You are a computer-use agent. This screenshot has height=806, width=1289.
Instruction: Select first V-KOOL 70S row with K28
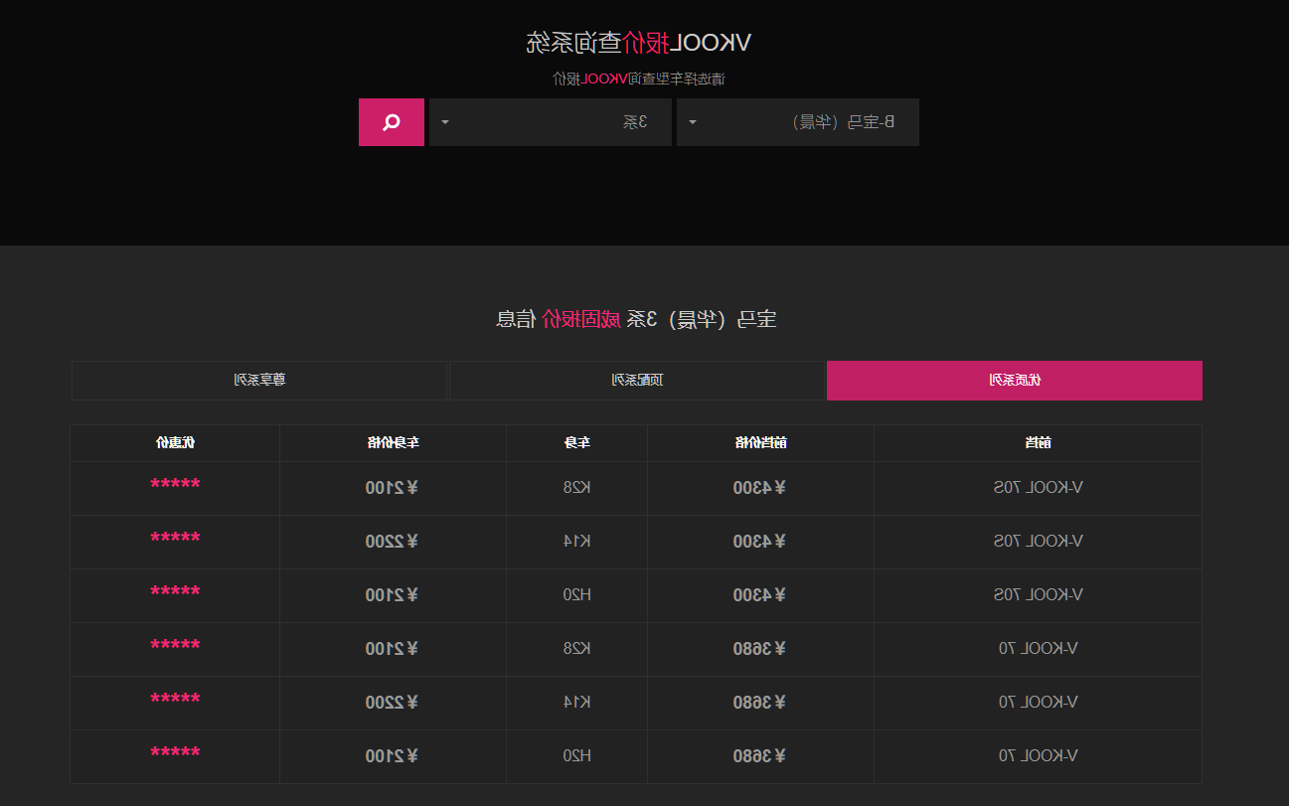[x=636, y=488]
